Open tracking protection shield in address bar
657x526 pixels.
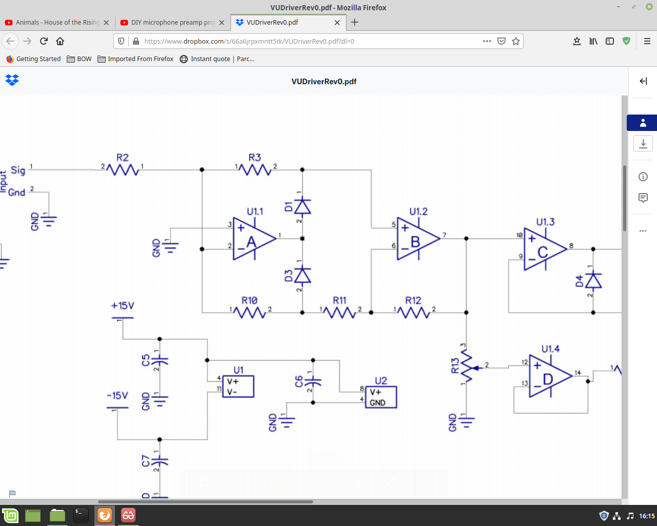click(x=121, y=41)
